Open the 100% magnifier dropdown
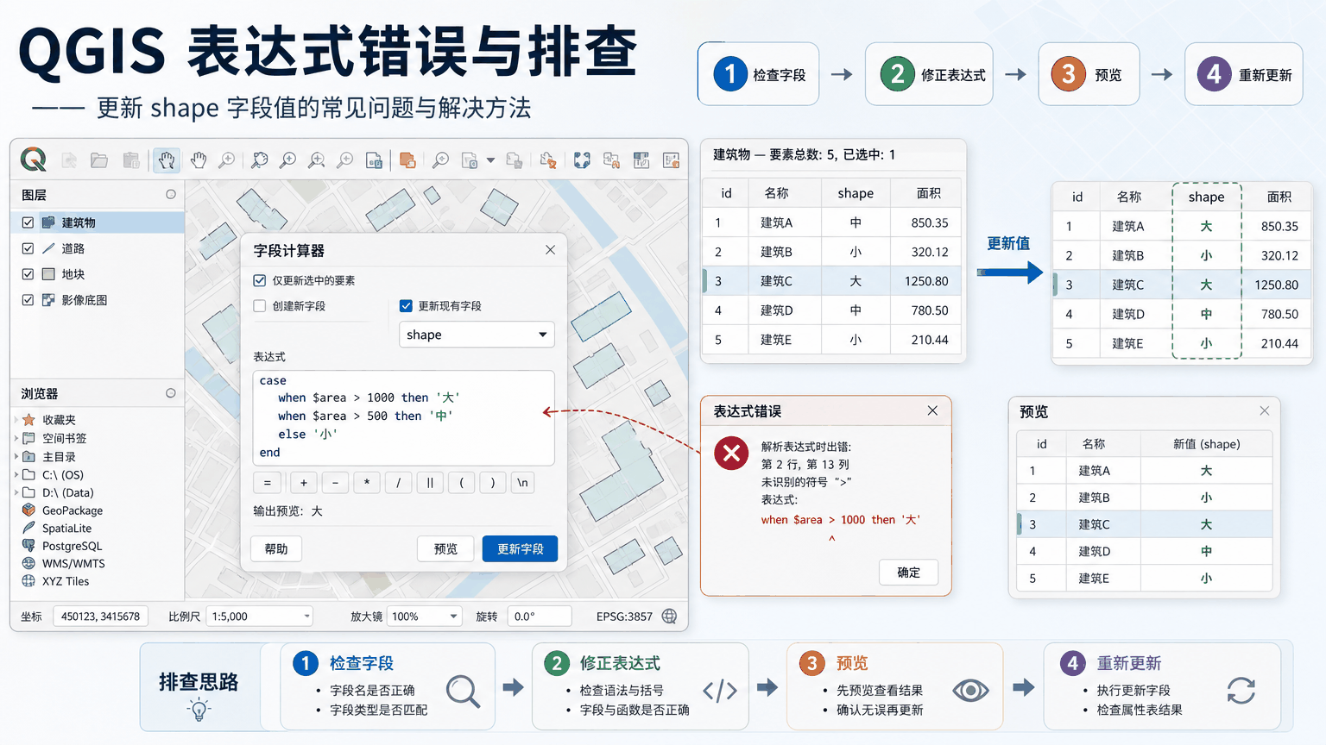The image size is (1326, 745). pyautogui.click(x=424, y=617)
